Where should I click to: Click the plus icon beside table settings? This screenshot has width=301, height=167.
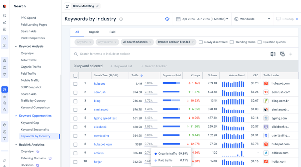point(291,54)
